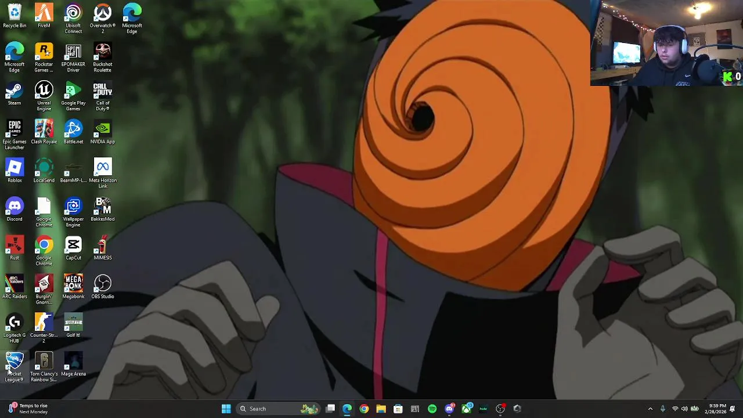This screenshot has height=418, width=743.
Task: Launch the NVIDIA App shortcut
Action: click(103, 132)
